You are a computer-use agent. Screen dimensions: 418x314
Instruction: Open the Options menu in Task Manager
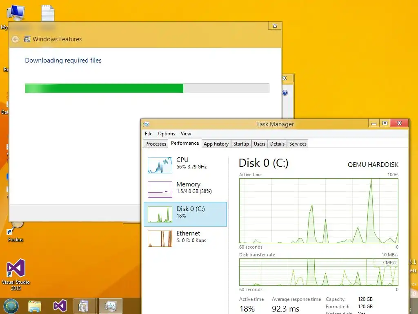point(167,134)
